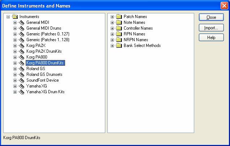Click the Korg PA800 DrumKits instrument icon
This screenshot has height=146, width=230.
click(22, 63)
